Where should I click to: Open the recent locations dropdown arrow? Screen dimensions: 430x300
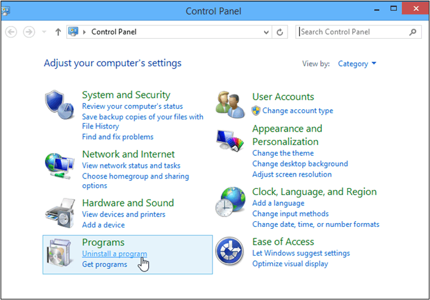pos(44,32)
